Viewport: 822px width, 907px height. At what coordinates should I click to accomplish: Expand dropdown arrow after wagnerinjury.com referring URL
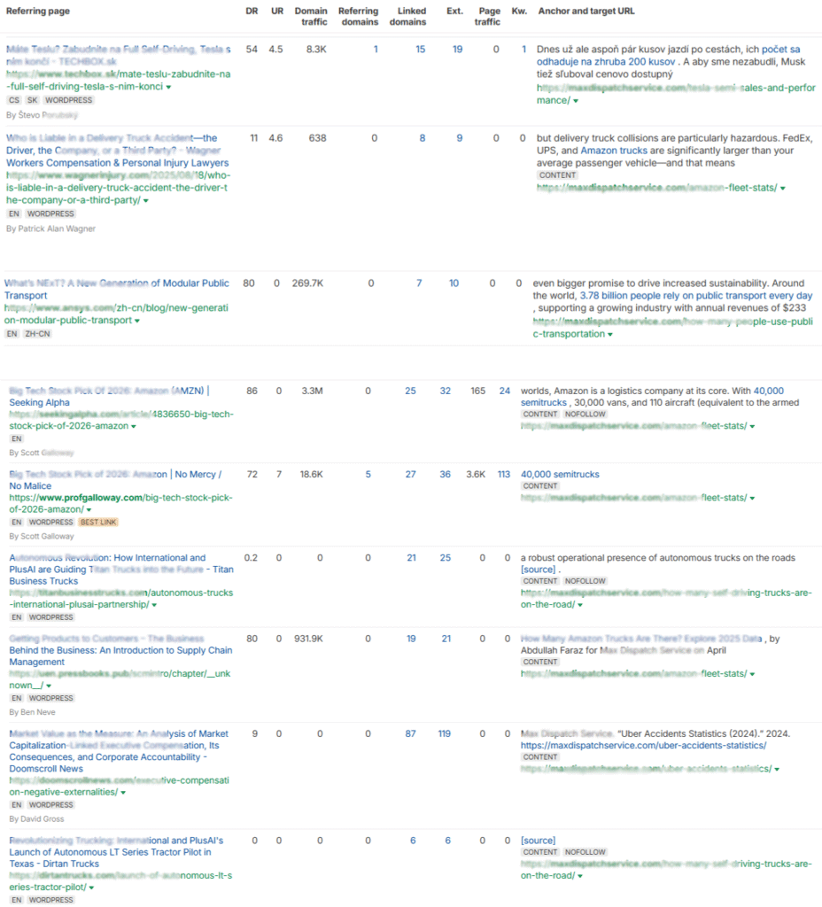pos(146,201)
